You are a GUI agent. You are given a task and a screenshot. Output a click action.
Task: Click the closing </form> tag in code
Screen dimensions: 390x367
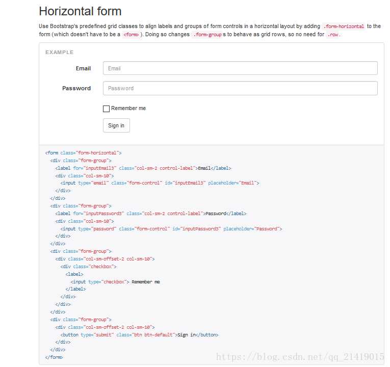tap(54, 357)
